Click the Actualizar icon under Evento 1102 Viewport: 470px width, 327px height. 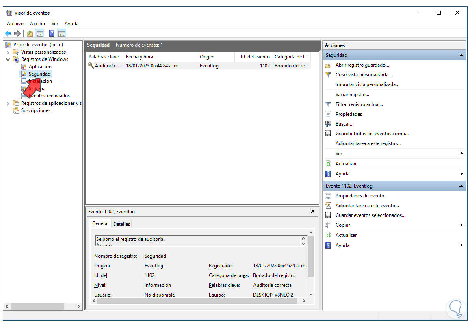point(328,235)
